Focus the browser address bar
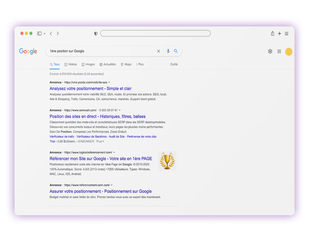Screen dimensions: 309x242 155,33
